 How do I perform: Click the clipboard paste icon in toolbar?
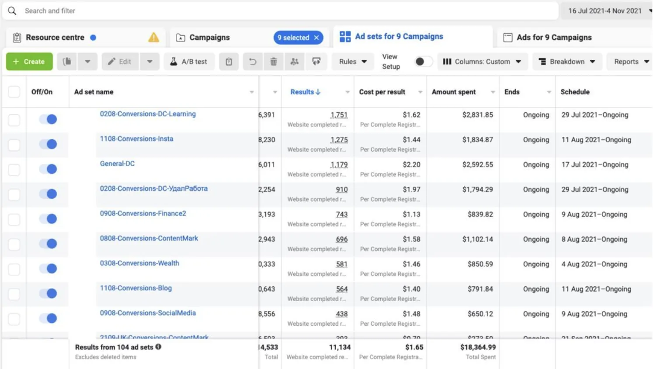pos(229,62)
